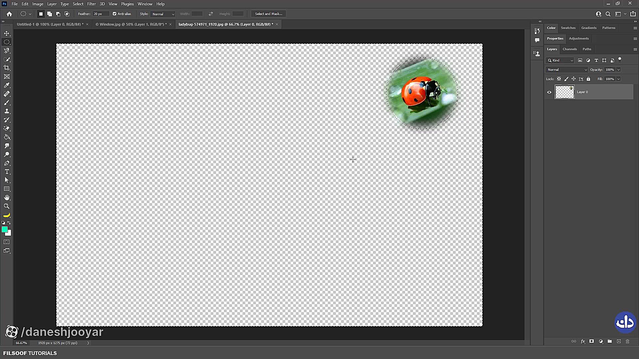
Task: Select the Zoom tool
Action: coord(7,206)
